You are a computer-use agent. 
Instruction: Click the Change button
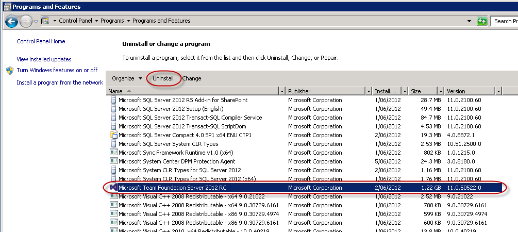pos(192,79)
